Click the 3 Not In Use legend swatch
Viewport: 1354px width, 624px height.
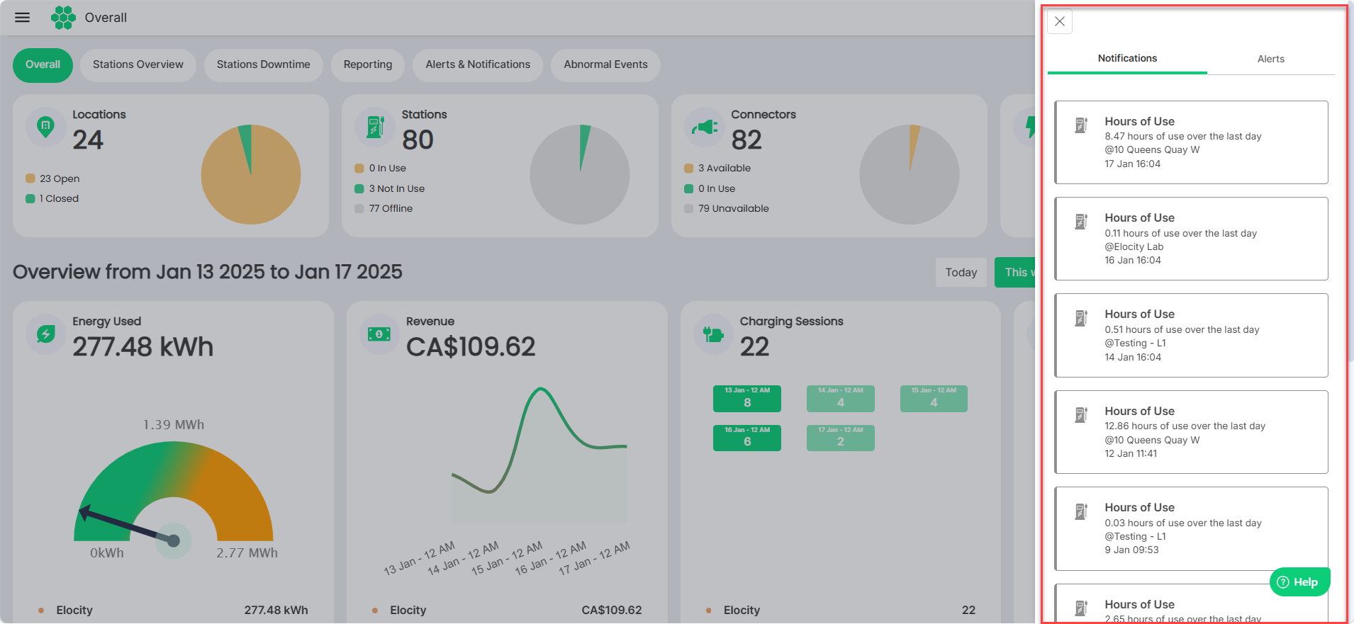click(359, 188)
